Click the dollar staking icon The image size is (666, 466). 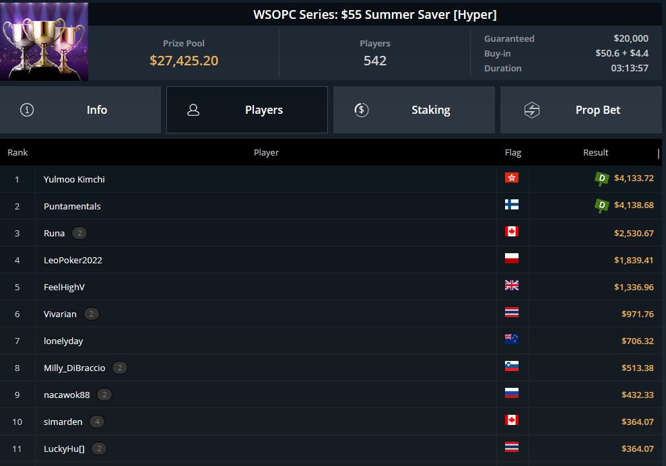362,110
